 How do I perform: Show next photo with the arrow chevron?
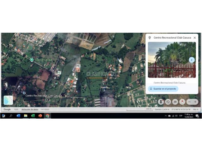click(191, 60)
